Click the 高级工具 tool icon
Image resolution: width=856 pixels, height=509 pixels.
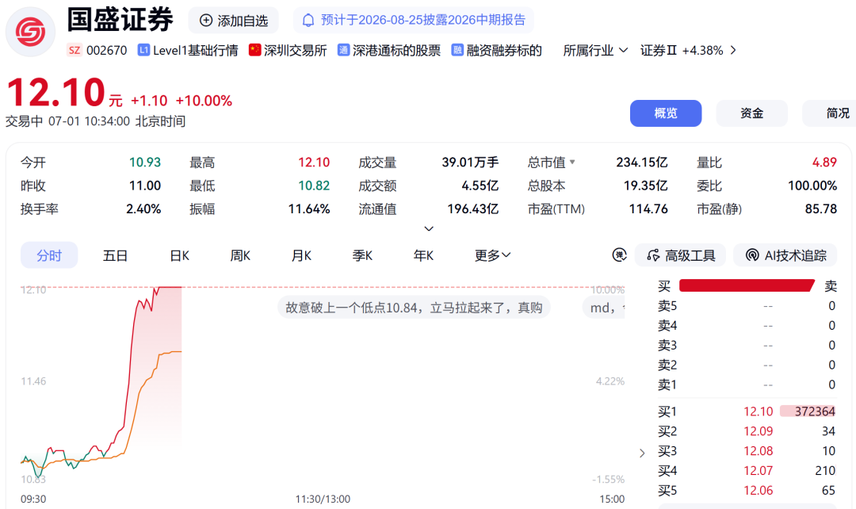[653, 255]
